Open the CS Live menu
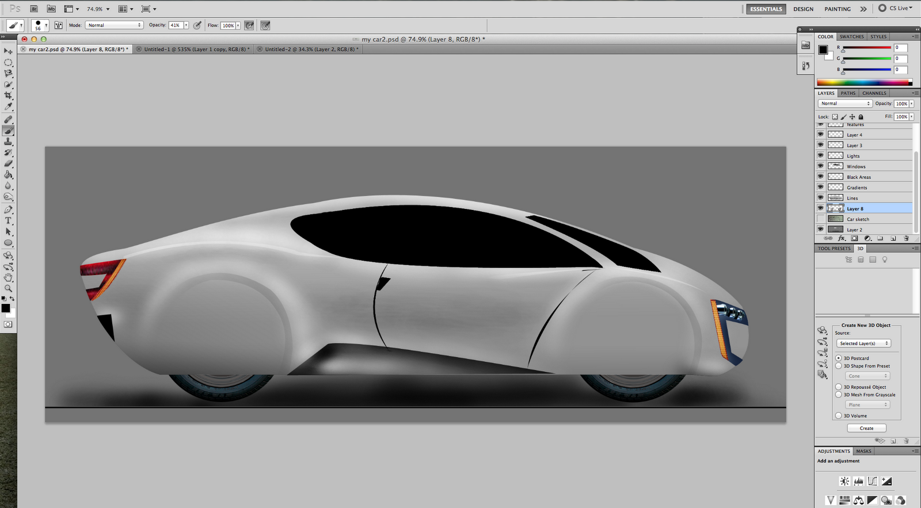 (x=895, y=9)
